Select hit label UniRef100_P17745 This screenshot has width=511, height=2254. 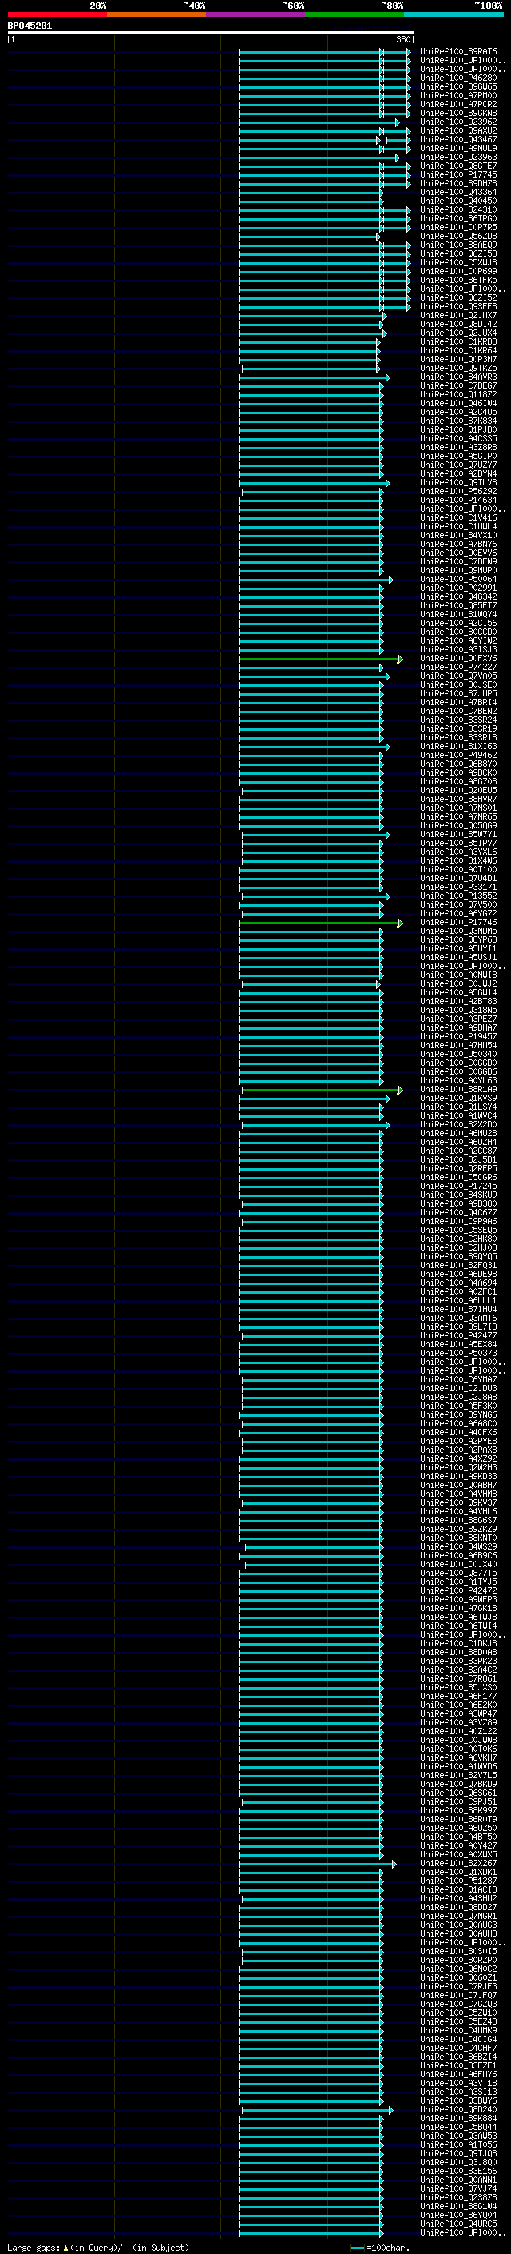pyautogui.click(x=458, y=175)
